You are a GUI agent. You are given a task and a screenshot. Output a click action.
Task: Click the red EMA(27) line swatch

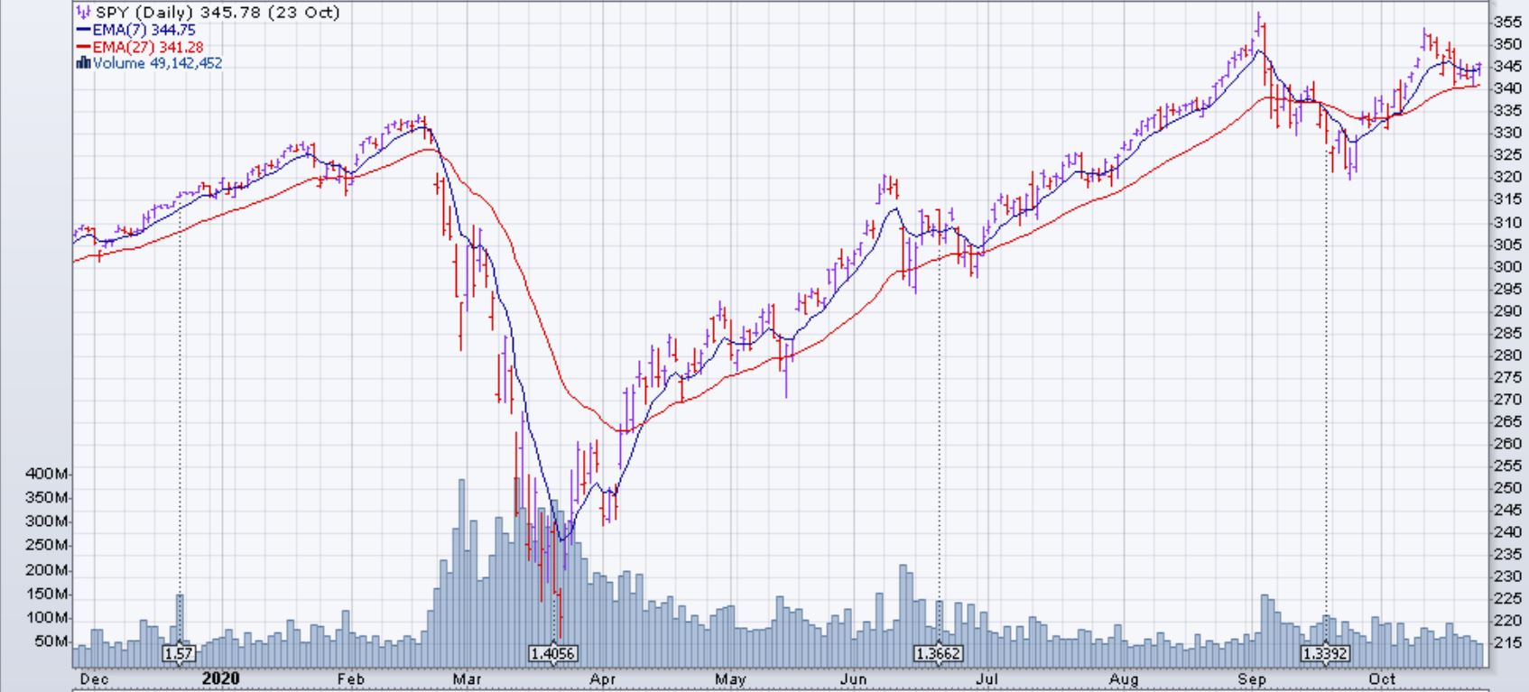(84, 47)
